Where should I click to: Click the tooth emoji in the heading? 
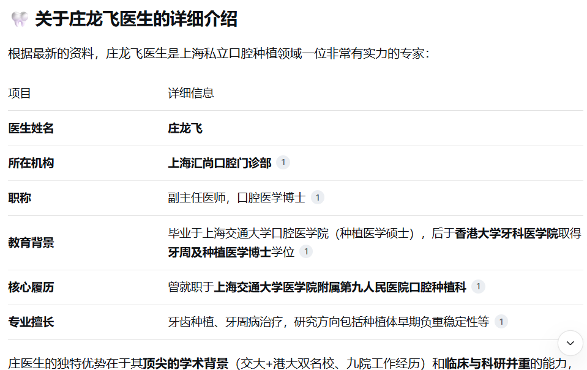[20, 20]
